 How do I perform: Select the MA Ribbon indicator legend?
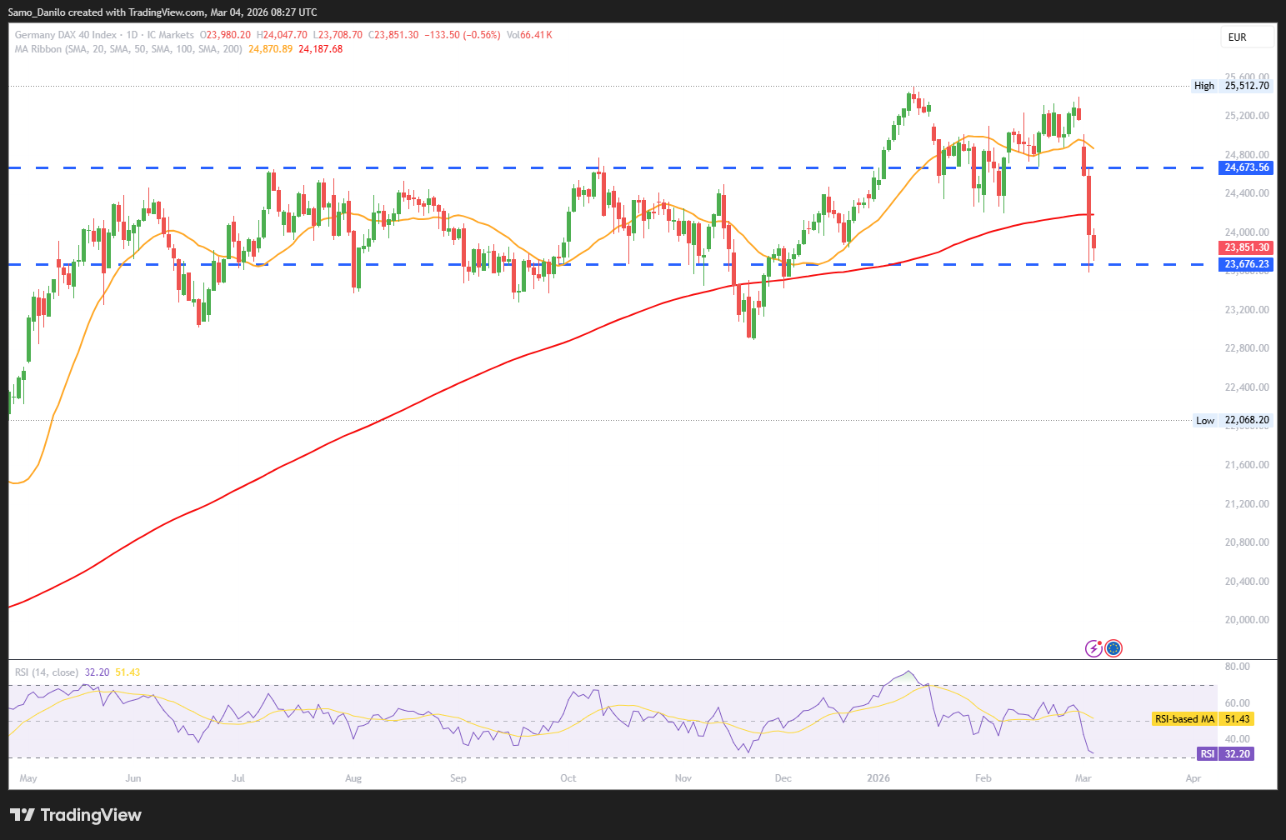pyautogui.click(x=128, y=49)
